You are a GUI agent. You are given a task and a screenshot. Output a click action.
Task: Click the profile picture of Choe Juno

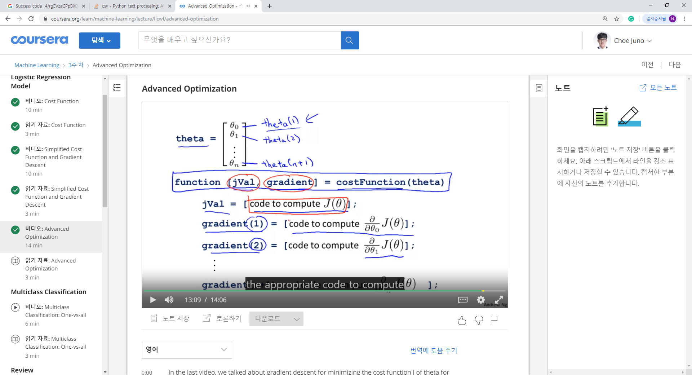pyautogui.click(x=602, y=40)
